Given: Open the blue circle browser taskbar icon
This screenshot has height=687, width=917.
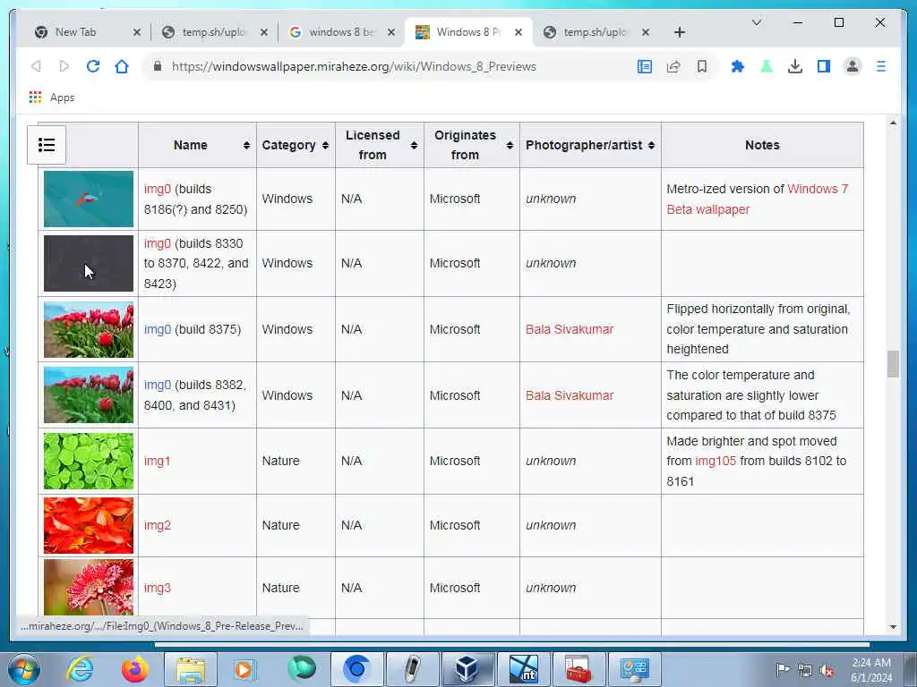Looking at the screenshot, I should [356, 669].
